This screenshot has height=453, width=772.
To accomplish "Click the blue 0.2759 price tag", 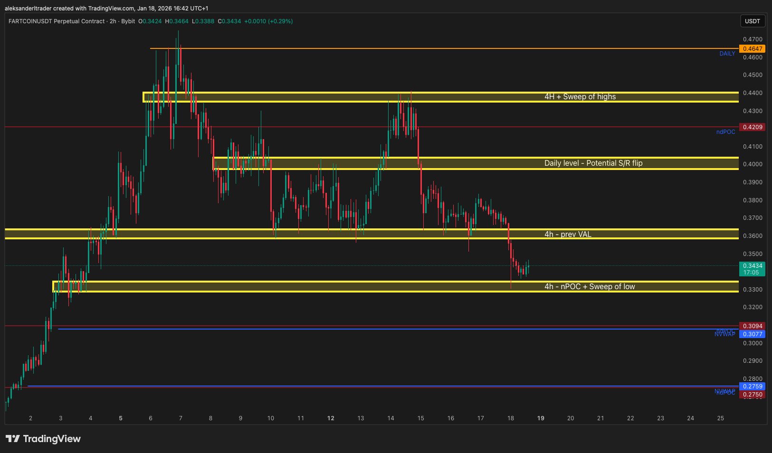I will (x=752, y=387).
